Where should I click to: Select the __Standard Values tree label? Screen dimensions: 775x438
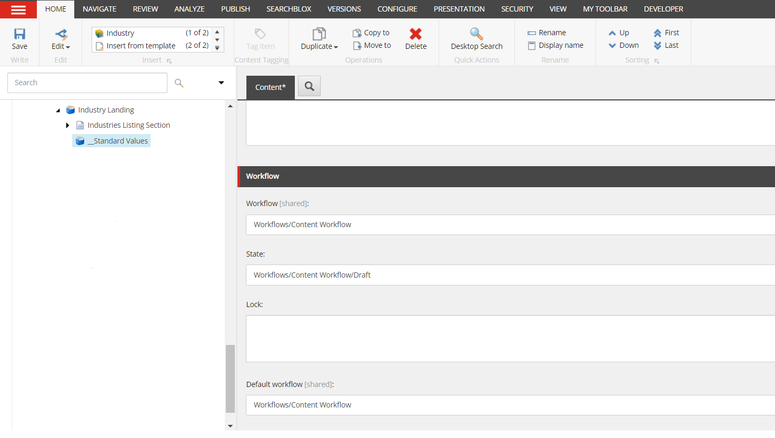(x=118, y=141)
